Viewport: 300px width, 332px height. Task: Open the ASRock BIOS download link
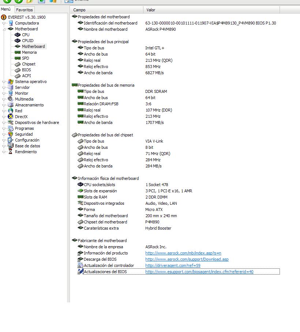coord(187,259)
